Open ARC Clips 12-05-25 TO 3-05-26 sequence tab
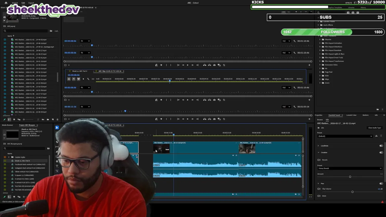Image resolution: width=386 pixels, height=217 pixels. 110,71
